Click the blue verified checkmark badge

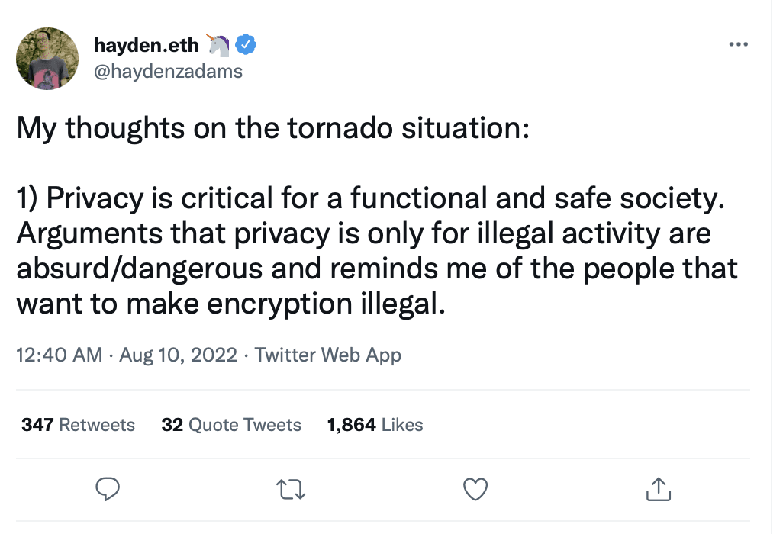245,45
